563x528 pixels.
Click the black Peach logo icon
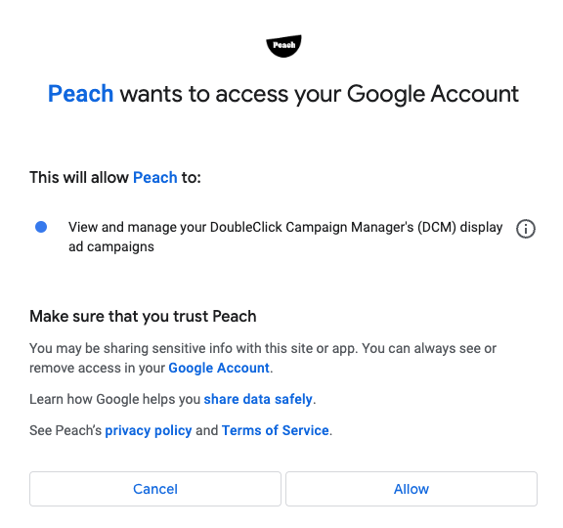pos(283,46)
